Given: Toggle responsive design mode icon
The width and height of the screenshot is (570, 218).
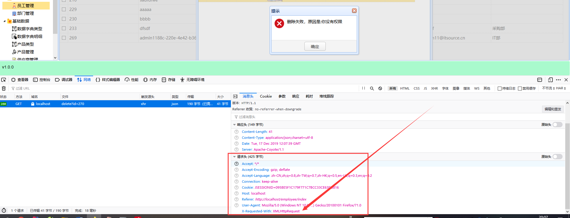Looking at the screenshot, I should point(550,80).
